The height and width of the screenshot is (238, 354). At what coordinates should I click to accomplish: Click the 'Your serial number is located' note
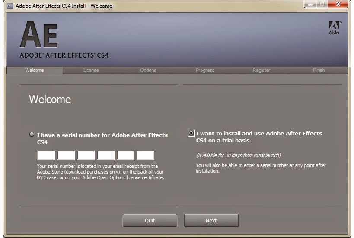click(x=100, y=172)
